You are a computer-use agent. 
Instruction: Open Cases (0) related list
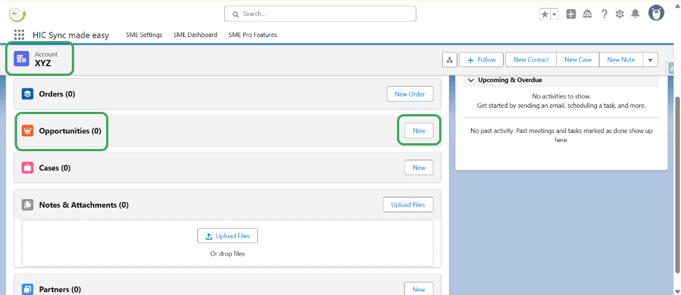(x=55, y=168)
